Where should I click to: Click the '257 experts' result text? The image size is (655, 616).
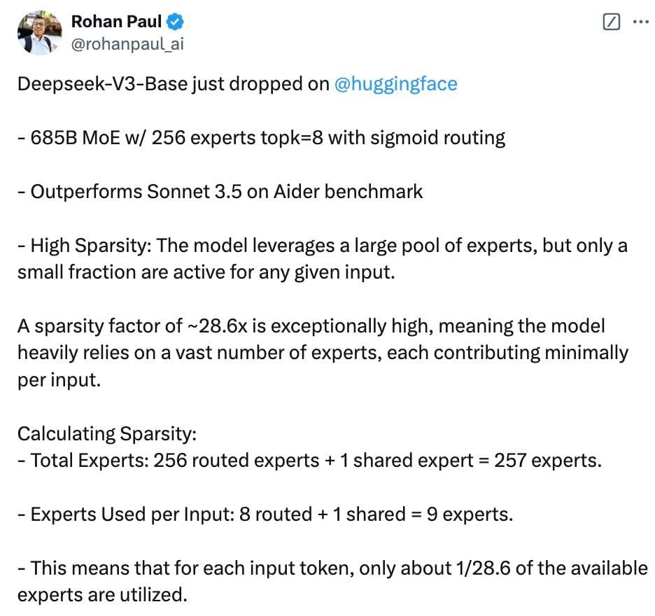[547, 461]
